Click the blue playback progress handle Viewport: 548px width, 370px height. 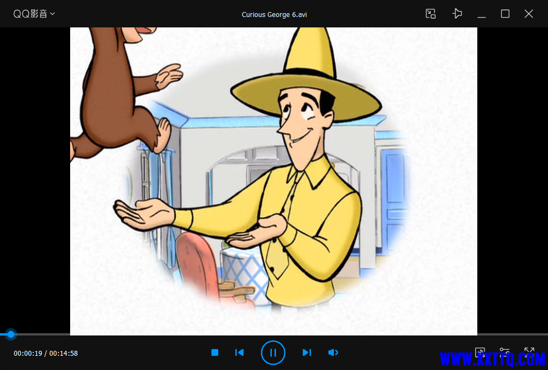pos(11,334)
